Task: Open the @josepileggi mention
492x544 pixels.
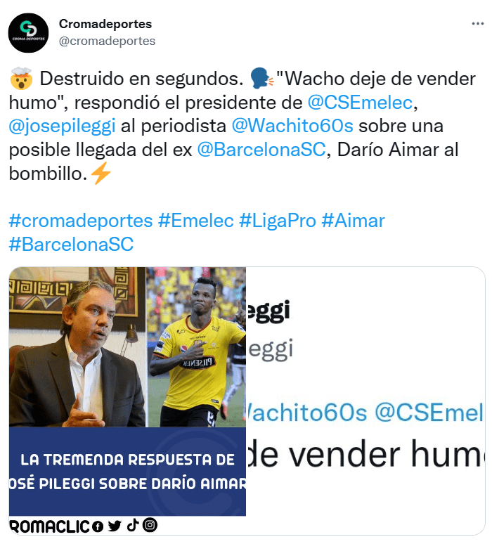Action: 62,127
